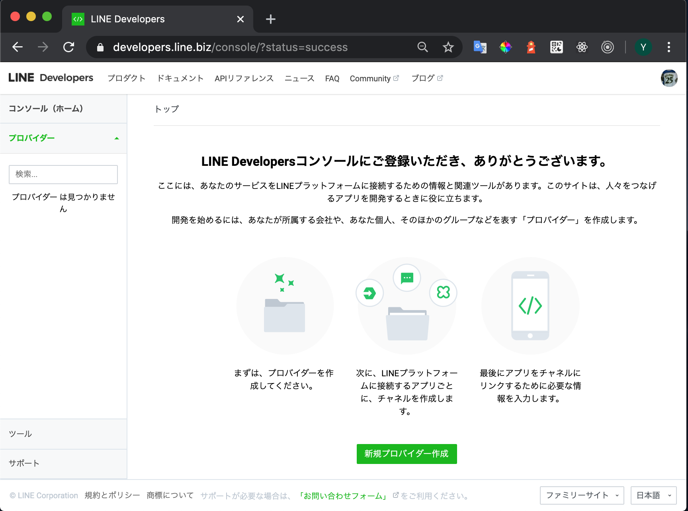Open the 商標について footer link
This screenshot has height=511, width=688.
click(170, 495)
